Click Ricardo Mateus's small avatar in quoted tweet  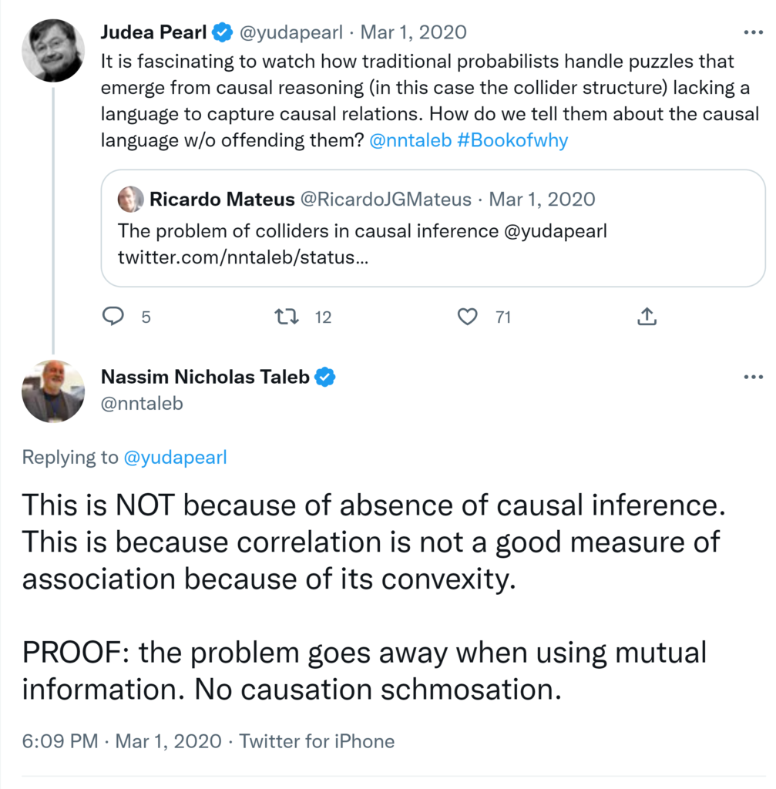pyautogui.click(x=130, y=200)
